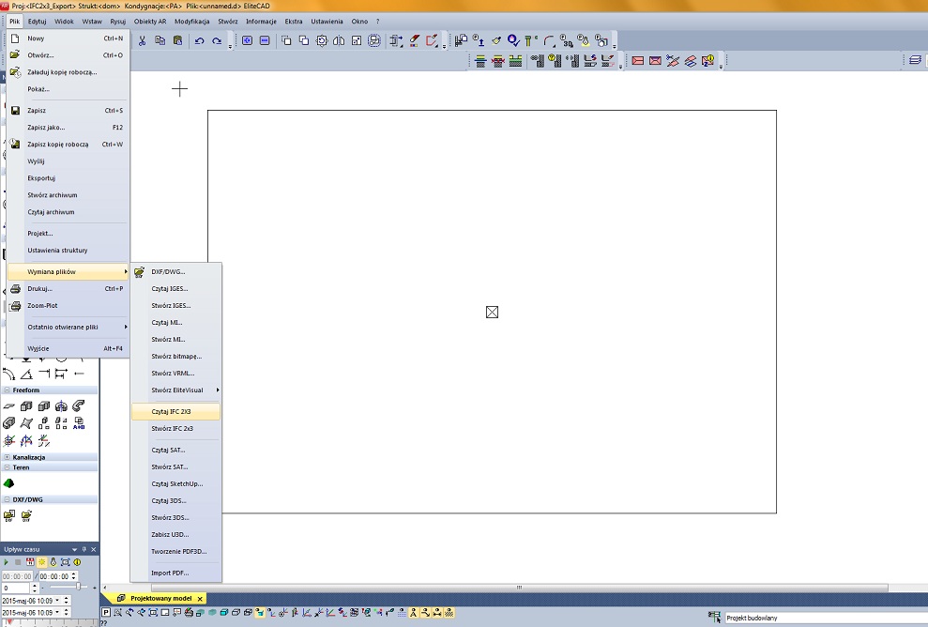The image size is (928, 627).
Task: Close the Projektowany model tab
Action: 200,599
